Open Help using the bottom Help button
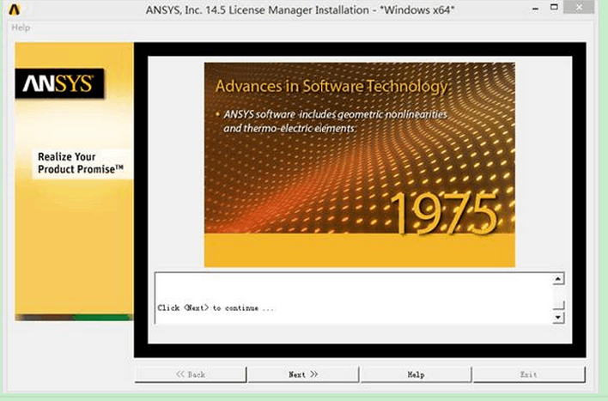The height and width of the screenshot is (401, 608). point(416,374)
